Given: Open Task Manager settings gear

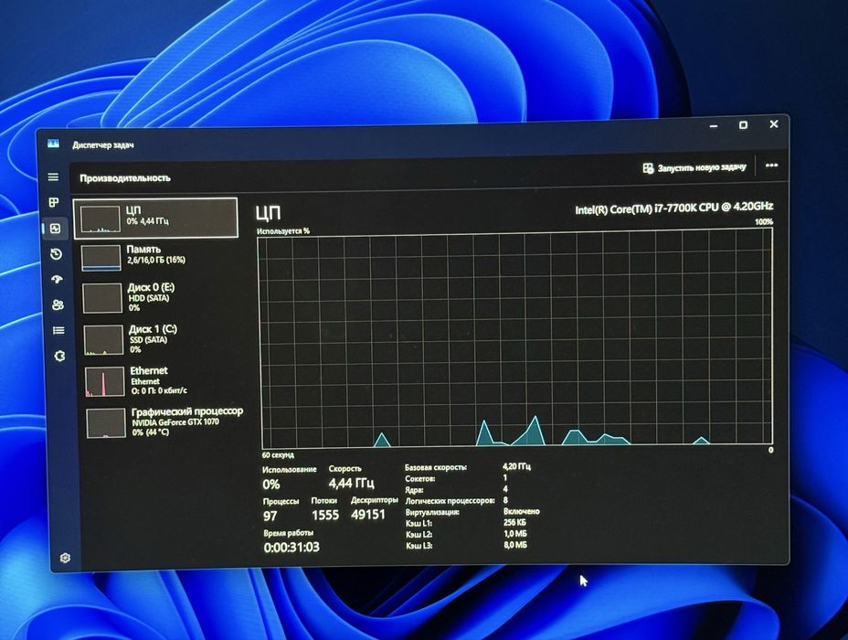Looking at the screenshot, I should point(66,558).
